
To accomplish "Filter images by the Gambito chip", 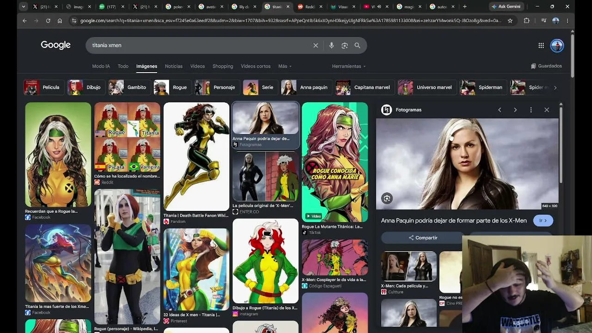I will [x=129, y=87].
